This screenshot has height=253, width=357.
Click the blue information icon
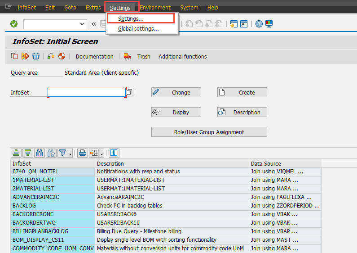114,153
